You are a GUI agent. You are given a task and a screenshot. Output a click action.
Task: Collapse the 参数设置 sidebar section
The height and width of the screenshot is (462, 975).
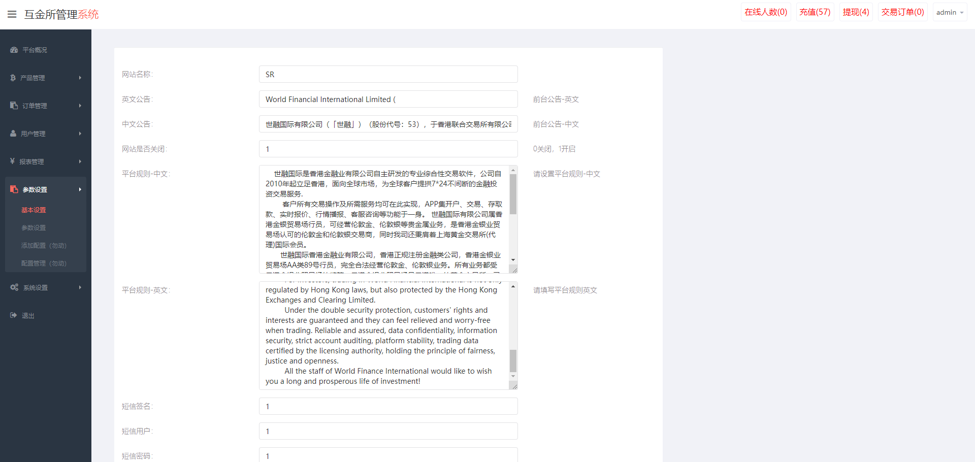(x=35, y=189)
